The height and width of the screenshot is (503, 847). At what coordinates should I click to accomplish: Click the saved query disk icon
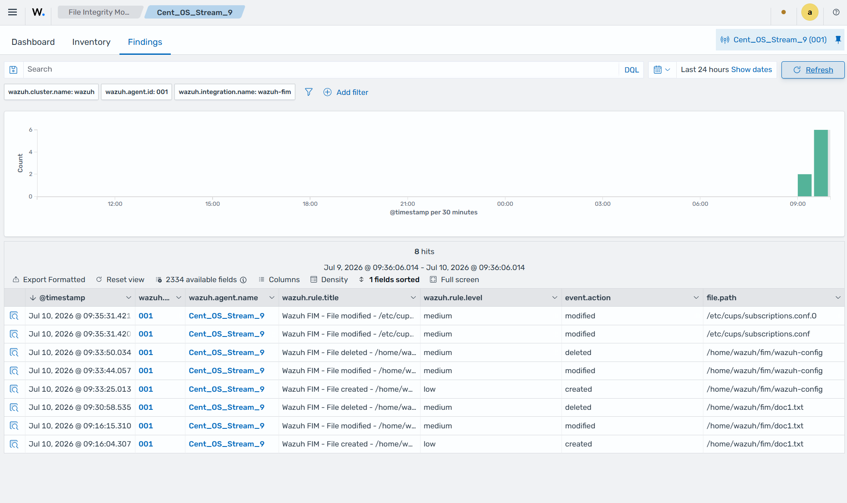coord(13,69)
